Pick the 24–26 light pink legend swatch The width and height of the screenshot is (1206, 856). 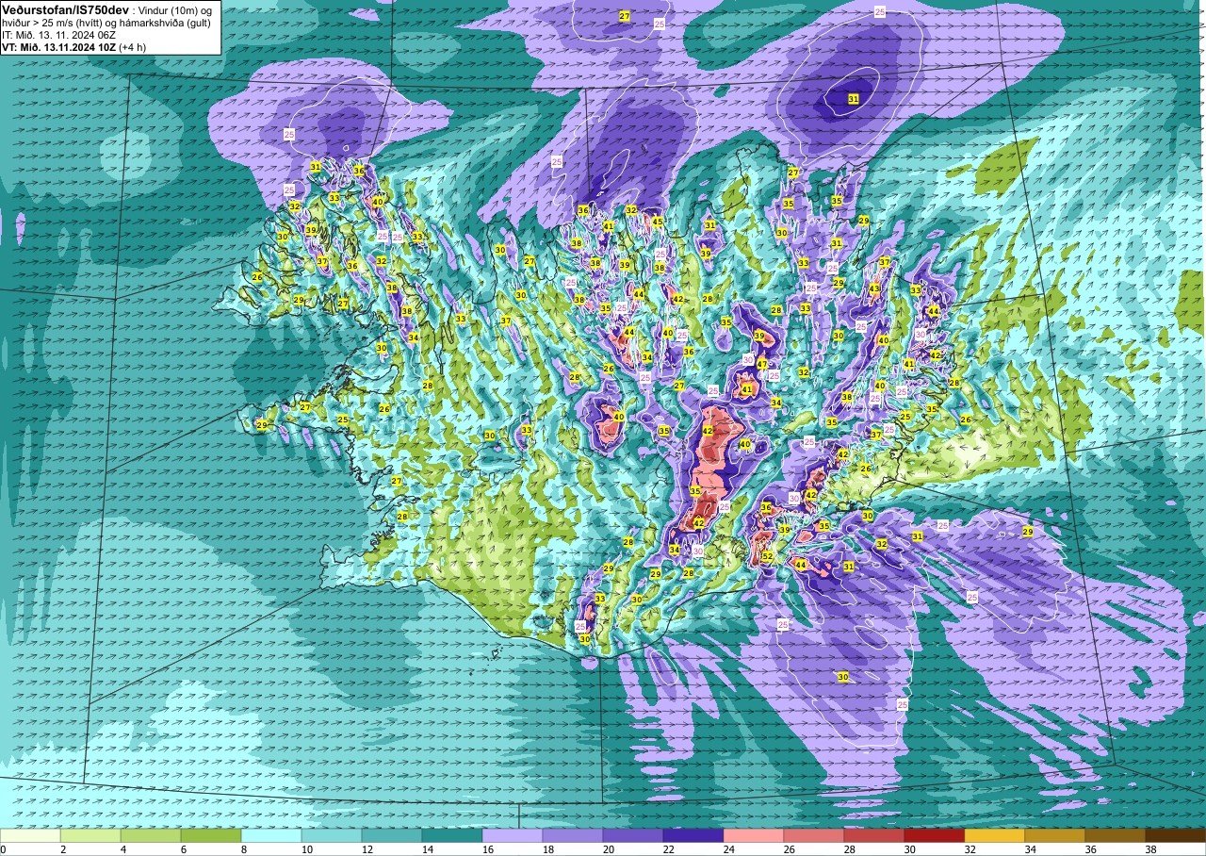tap(754, 835)
